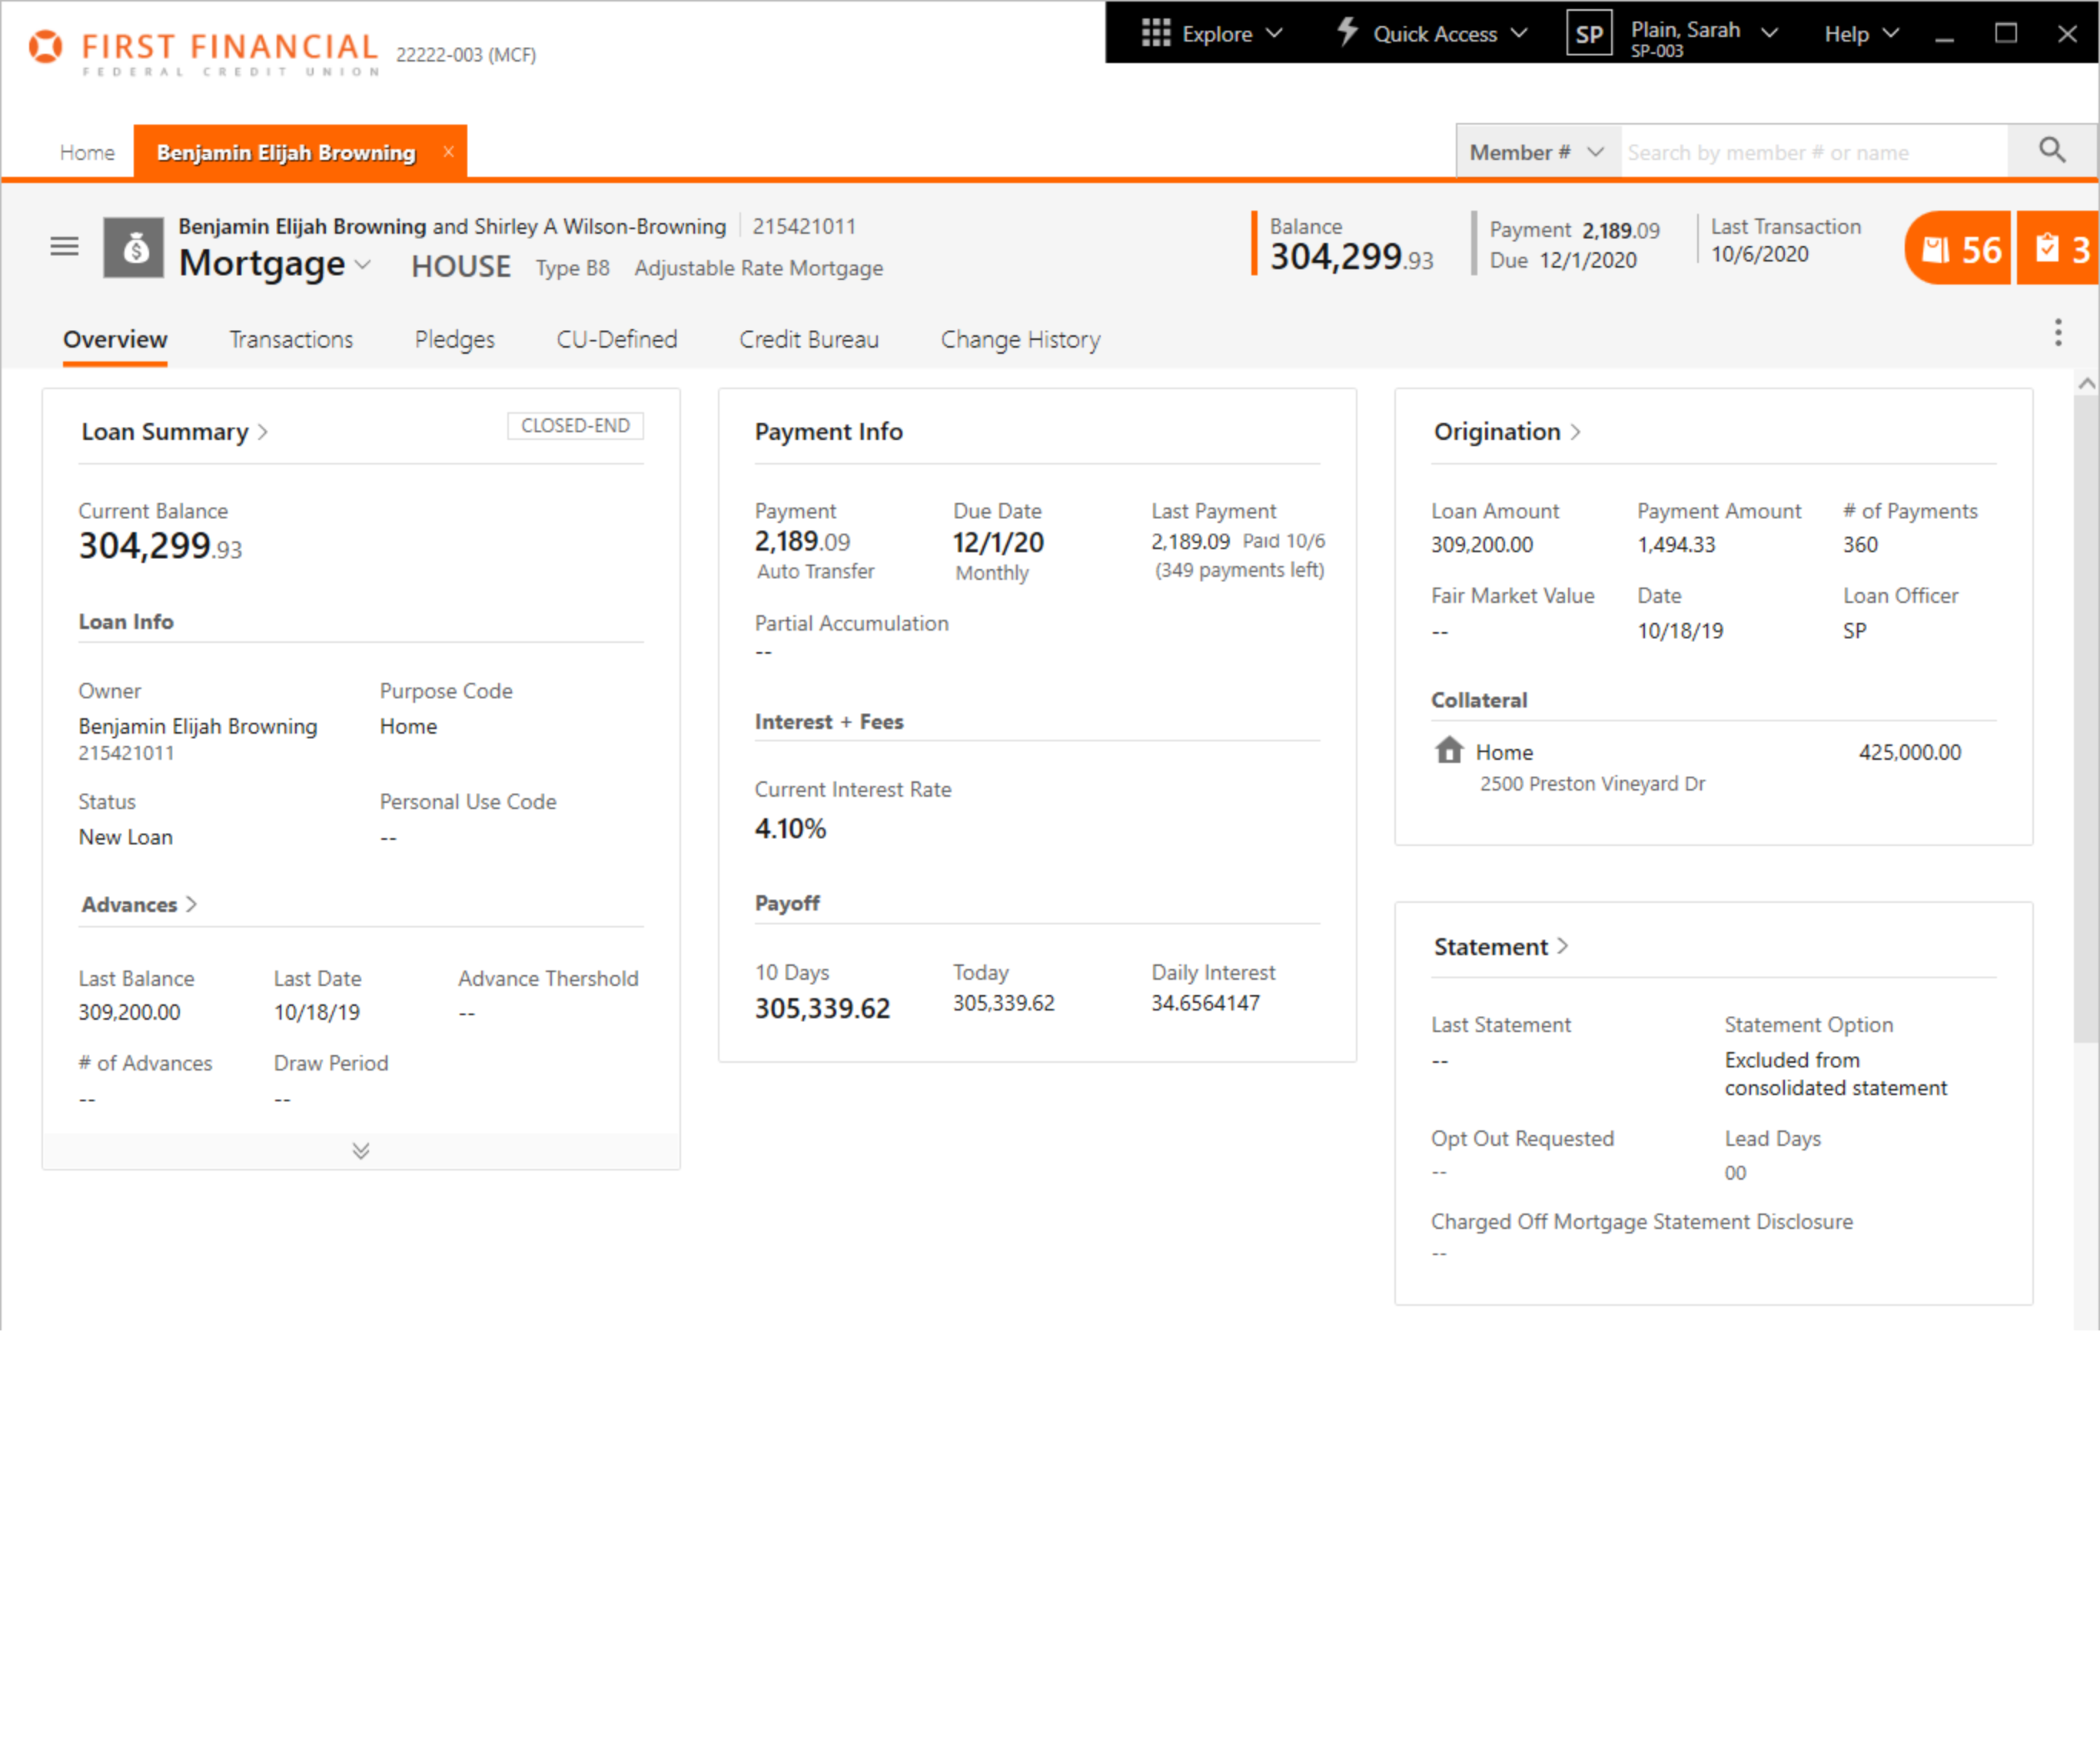This screenshot has width=2100, height=1738.
Task: Switch to the Home tab
Action: pyautogui.click(x=87, y=152)
